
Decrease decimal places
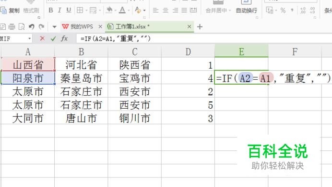pyautogui.click(x=312, y=10)
